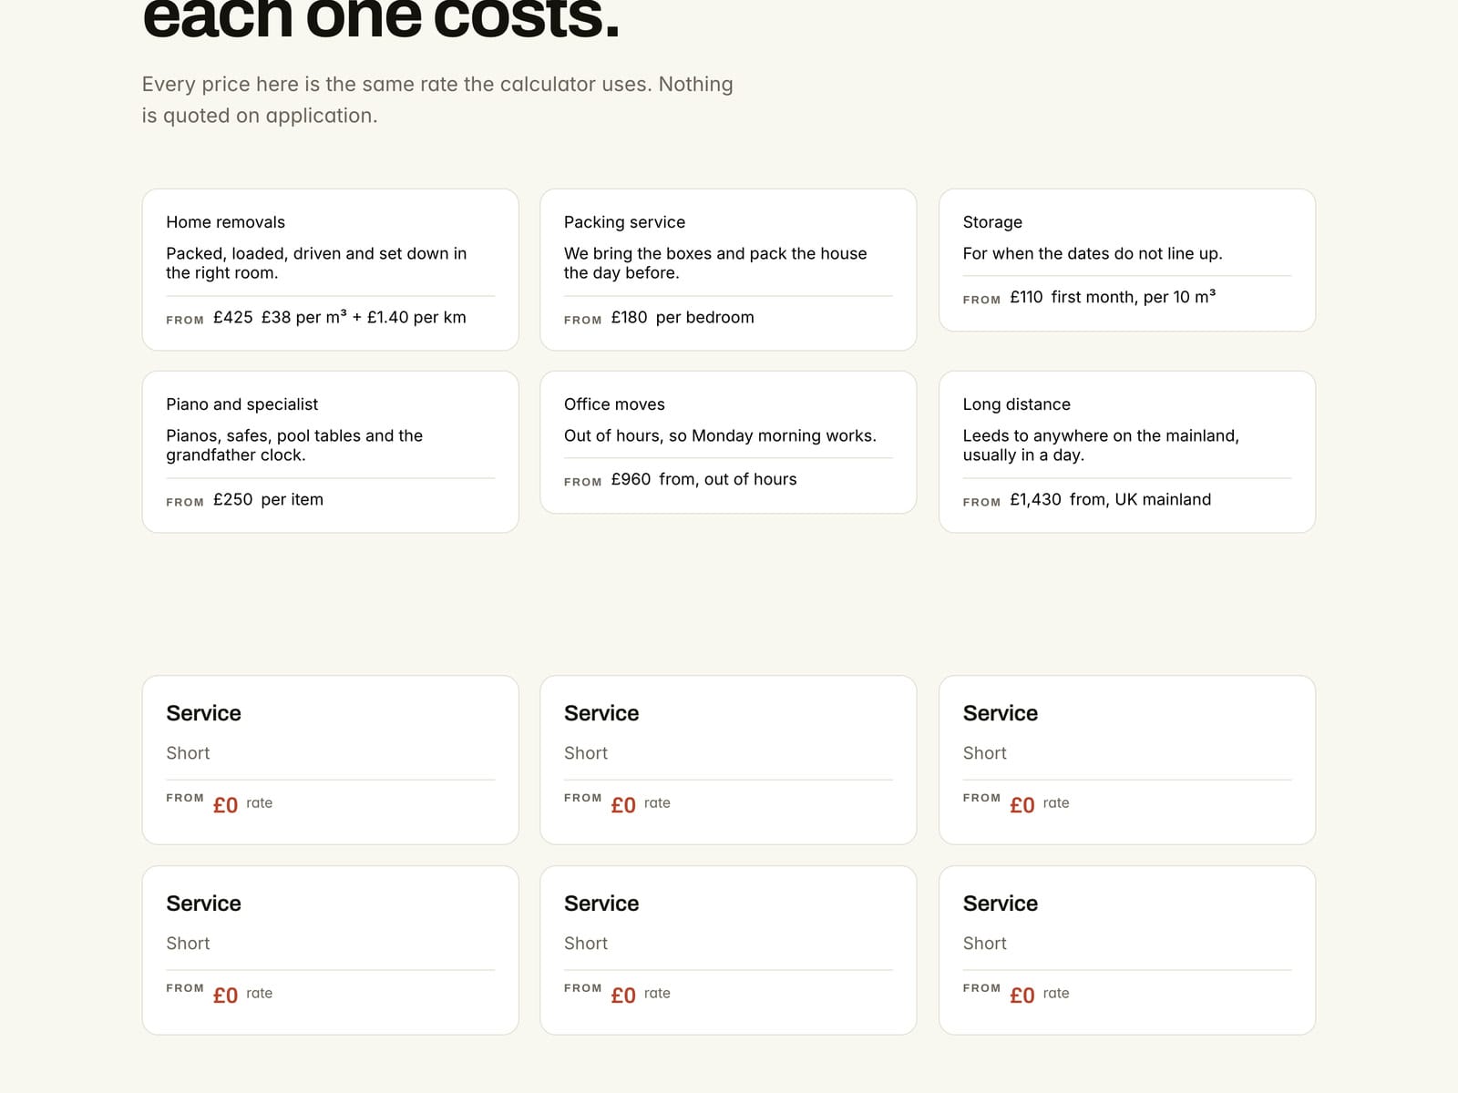Open the Home removals service card

[x=330, y=270]
